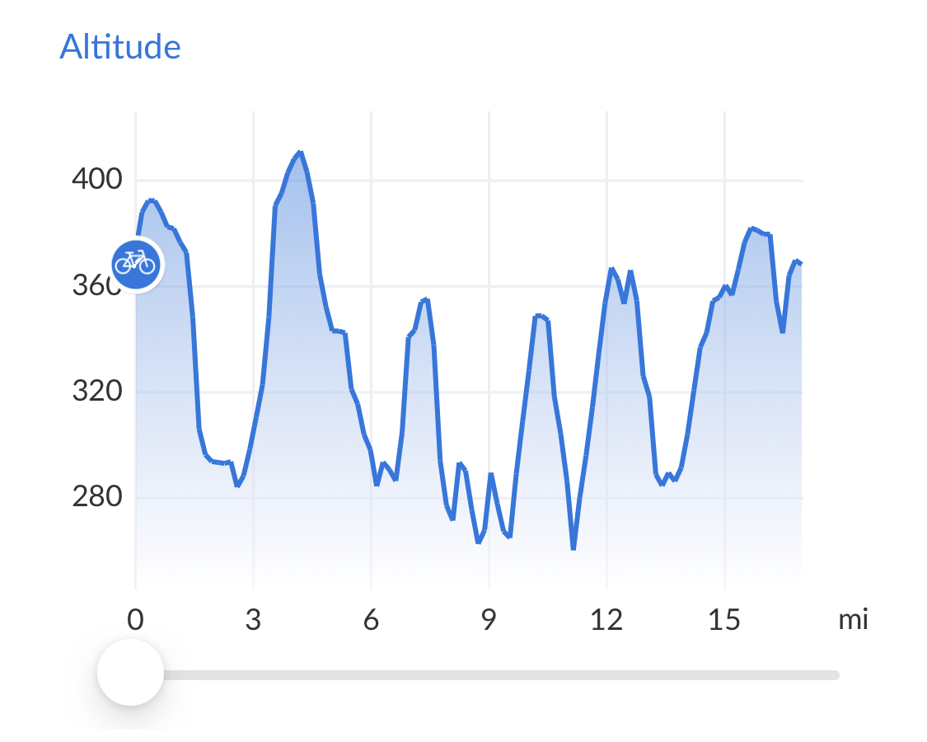Click the altitude peak near mile 10

click(538, 316)
